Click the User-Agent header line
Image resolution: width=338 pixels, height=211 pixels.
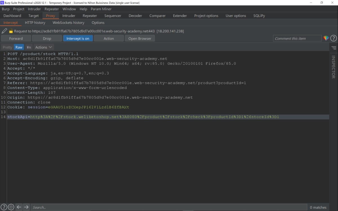(122, 63)
